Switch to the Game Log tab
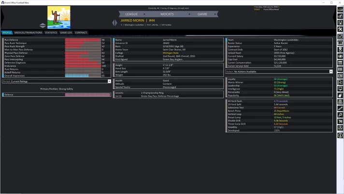344x194 pixels. tap(66, 33)
